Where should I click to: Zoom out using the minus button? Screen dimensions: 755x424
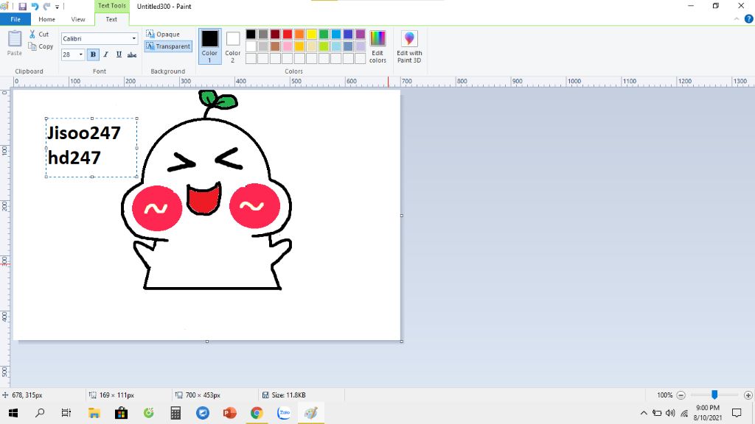point(681,395)
